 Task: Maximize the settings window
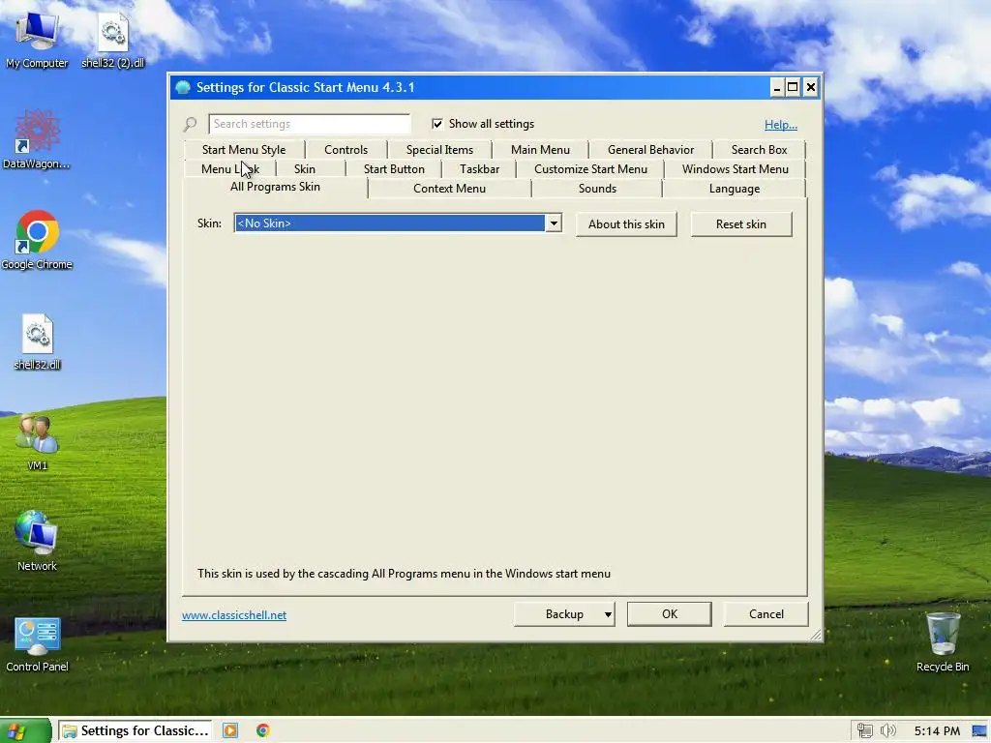(793, 87)
